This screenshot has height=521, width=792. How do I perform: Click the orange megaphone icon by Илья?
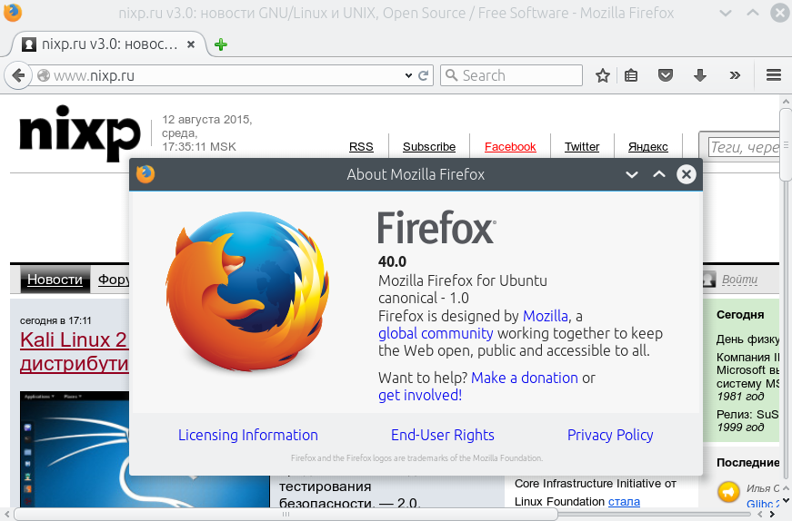(x=728, y=491)
